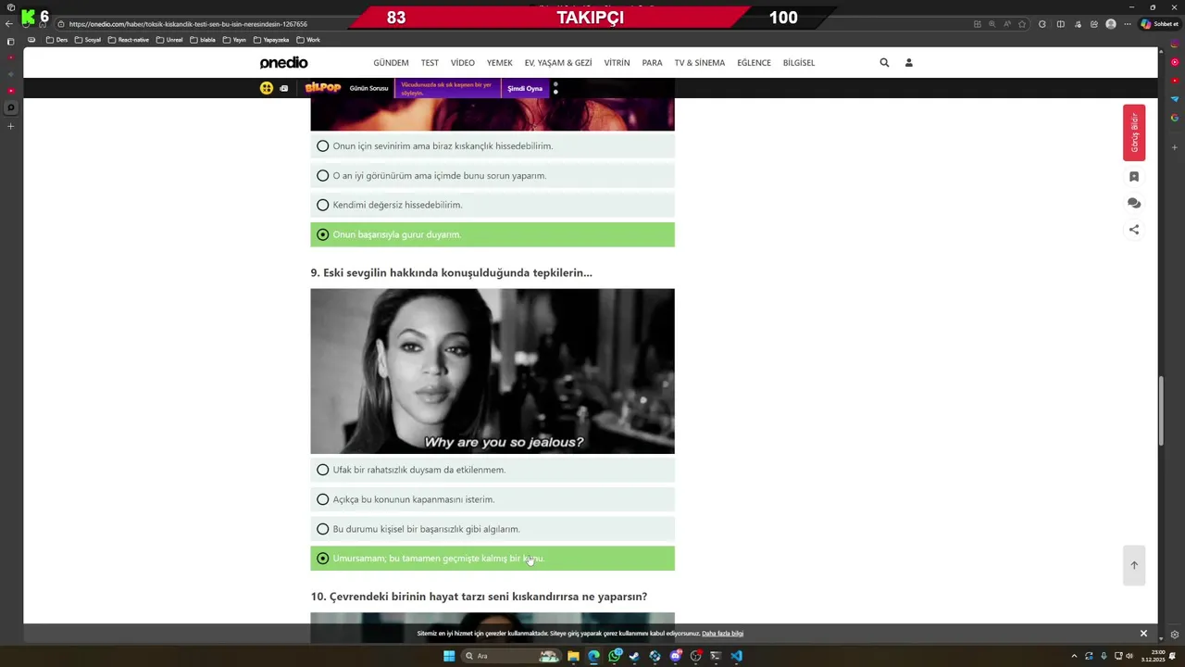Image resolution: width=1185 pixels, height=667 pixels.
Task: Open Steam from taskbar
Action: click(634, 656)
